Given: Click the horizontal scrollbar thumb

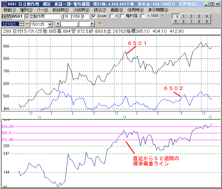Looking at the screenshot, I should pos(78,24).
